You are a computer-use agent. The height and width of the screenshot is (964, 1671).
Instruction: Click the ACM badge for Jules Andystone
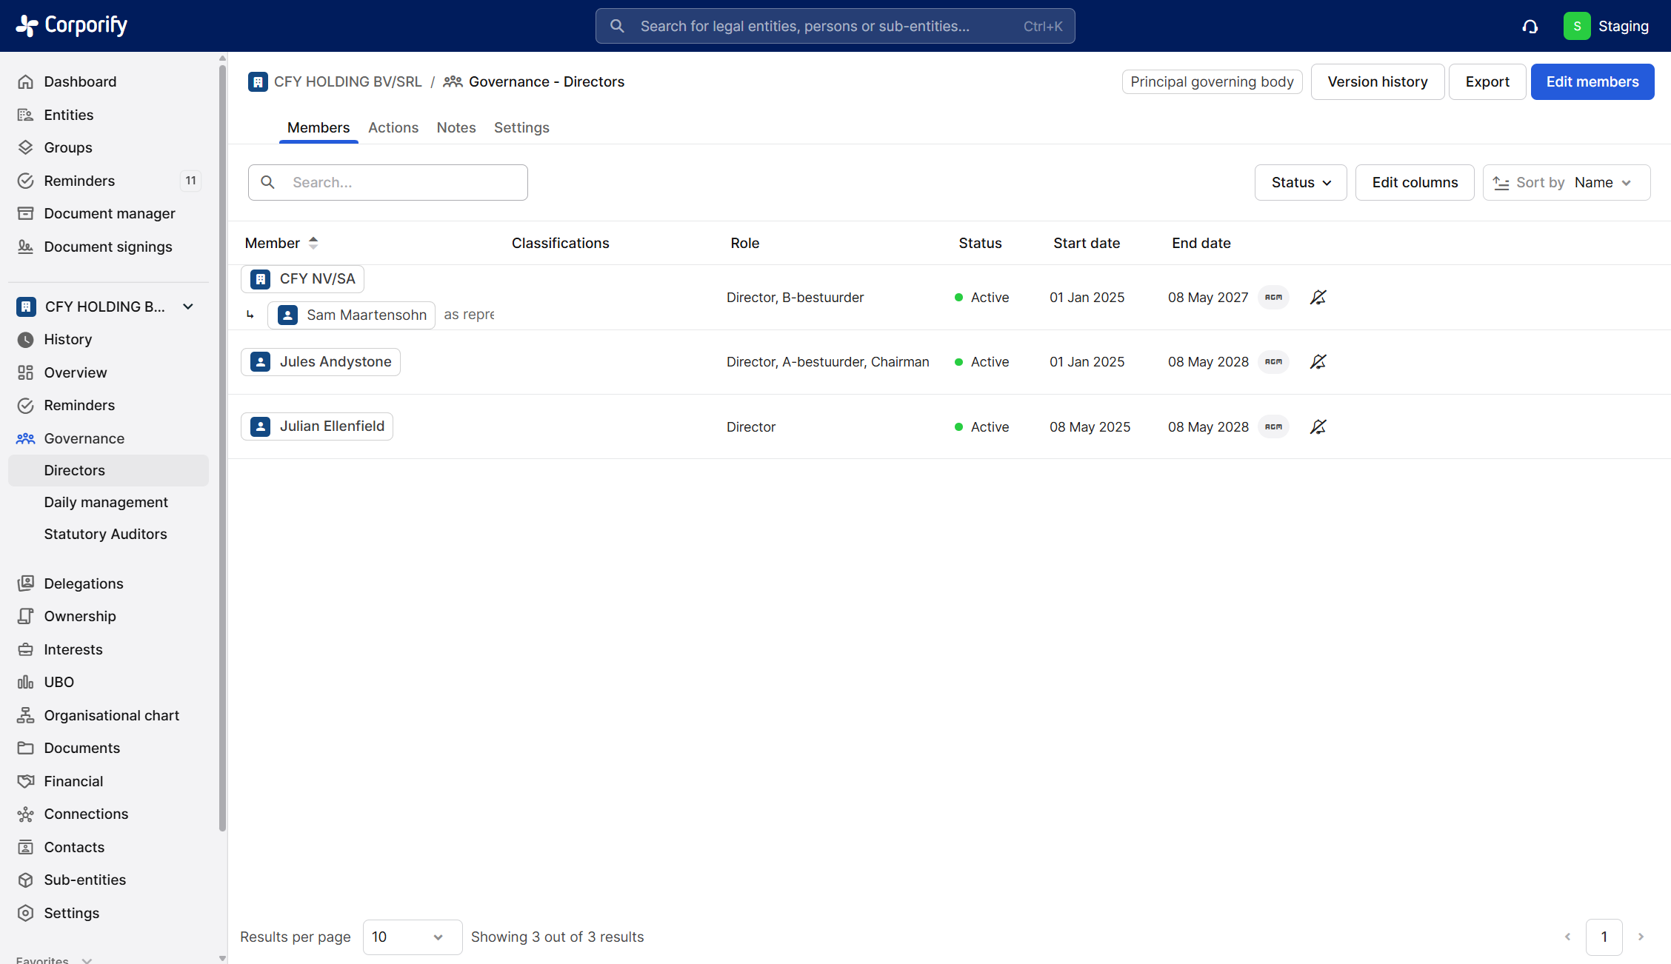click(1273, 362)
